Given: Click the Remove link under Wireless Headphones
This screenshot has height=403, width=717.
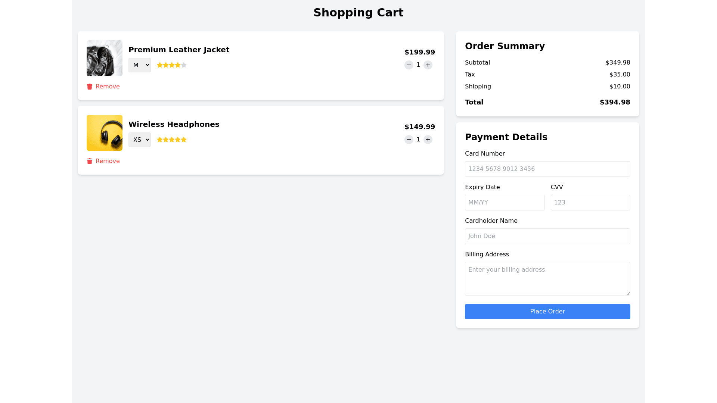Looking at the screenshot, I should (x=108, y=161).
